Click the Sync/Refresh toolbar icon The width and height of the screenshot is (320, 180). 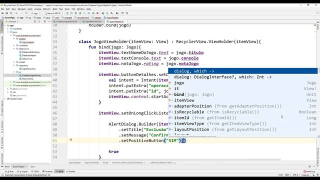11,13
